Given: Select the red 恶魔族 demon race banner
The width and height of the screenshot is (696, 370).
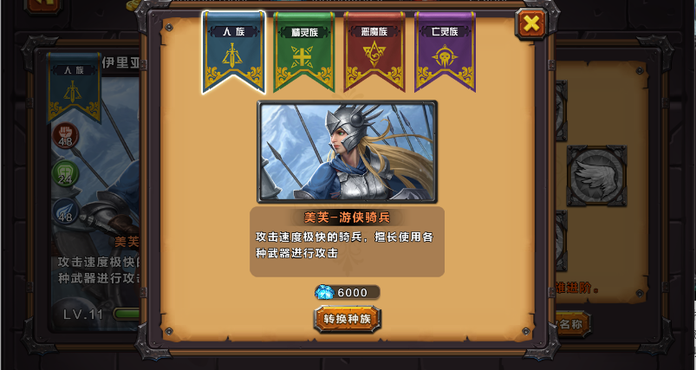Looking at the screenshot, I should (x=374, y=52).
